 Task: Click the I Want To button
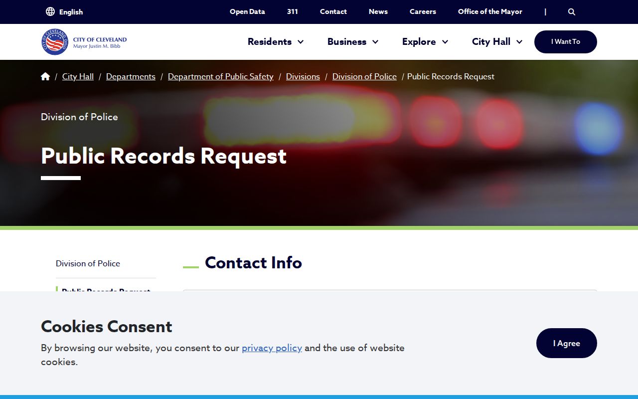(566, 42)
